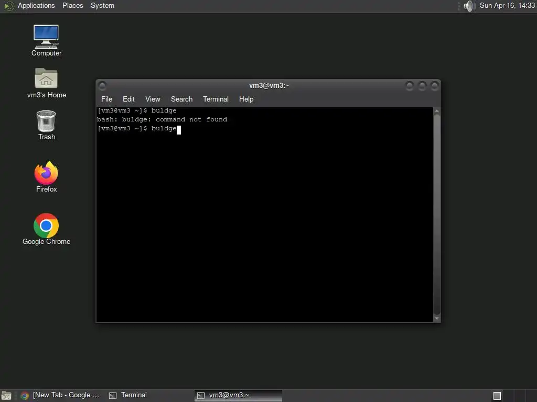Open vm3's Home folder icon
This screenshot has width=537, height=402.
tap(46, 83)
